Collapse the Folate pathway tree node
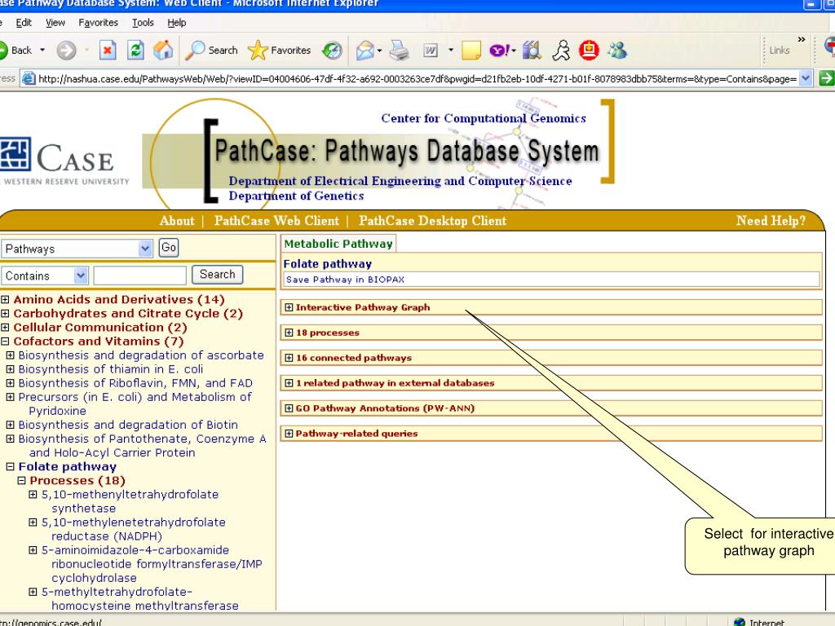The width and height of the screenshot is (835, 626). point(10,467)
